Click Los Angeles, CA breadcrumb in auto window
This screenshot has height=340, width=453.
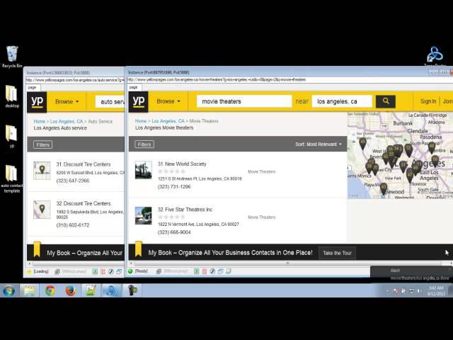pyautogui.click(x=67, y=121)
